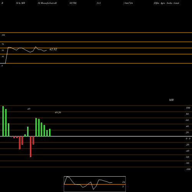Click the '(5,5' parameter text in header

(99, 3)
